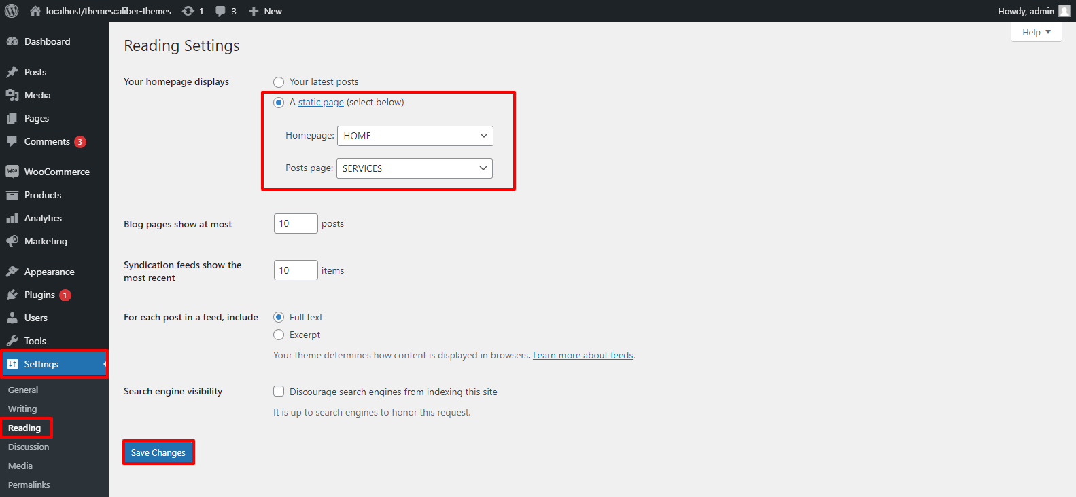The width and height of the screenshot is (1076, 497).
Task: Open Discussion settings submenu item
Action: pyautogui.click(x=29, y=447)
